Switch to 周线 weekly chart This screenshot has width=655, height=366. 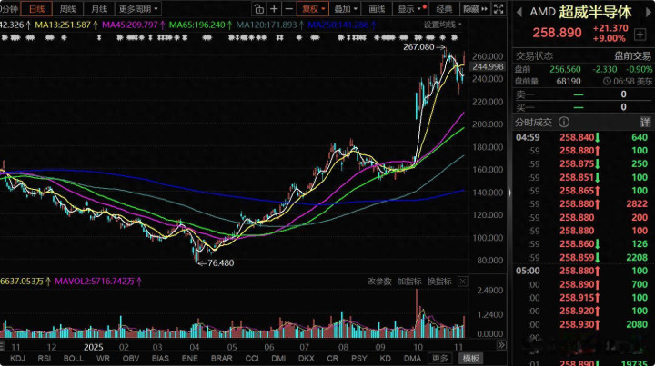(x=67, y=9)
